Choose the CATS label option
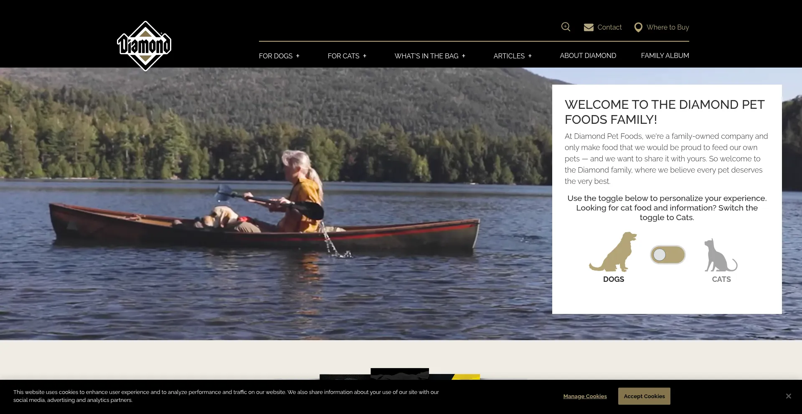 (x=721, y=279)
